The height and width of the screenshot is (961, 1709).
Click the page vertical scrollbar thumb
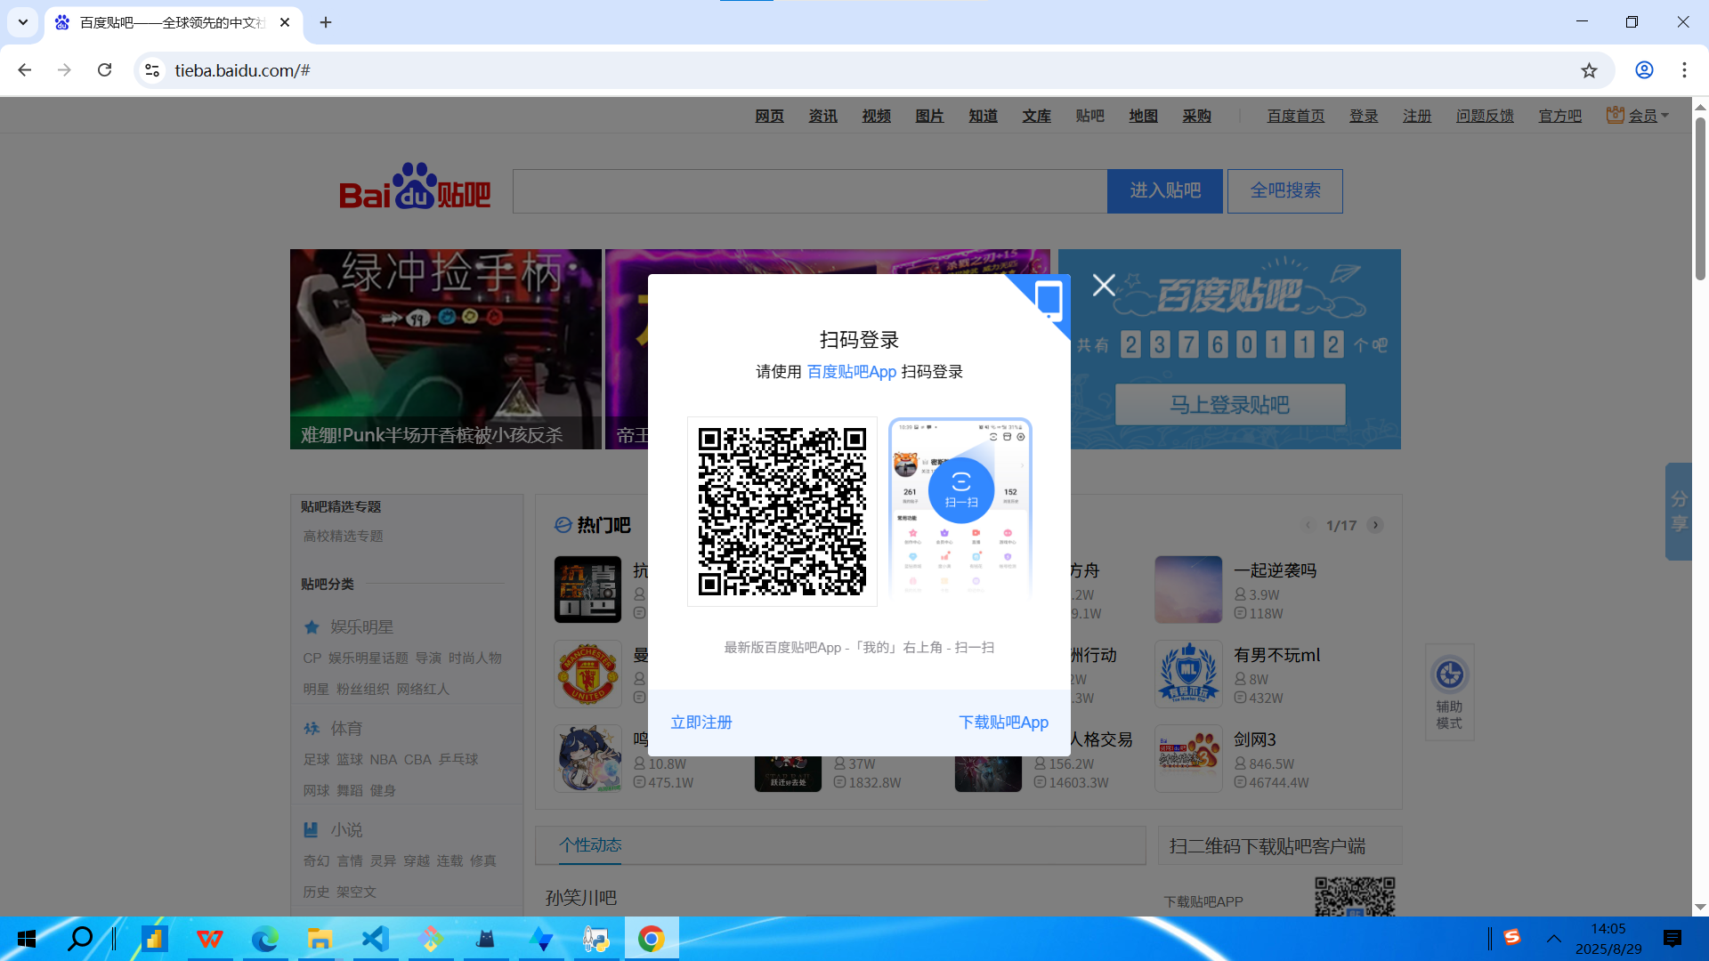(x=1700, y=198)
